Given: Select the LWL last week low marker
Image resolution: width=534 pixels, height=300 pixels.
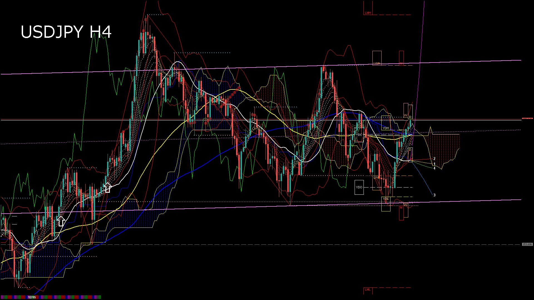Looking at the screenshot, I should pyautogui.click(x=377, y=177).
